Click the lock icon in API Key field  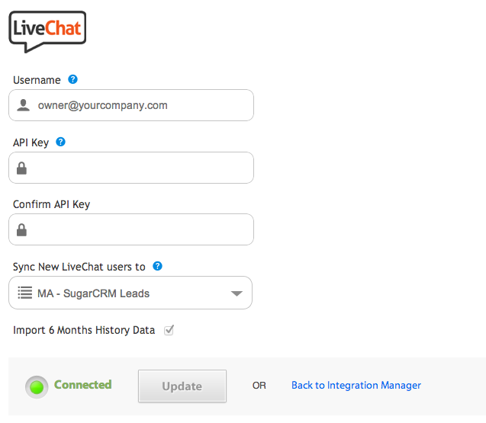21,168
